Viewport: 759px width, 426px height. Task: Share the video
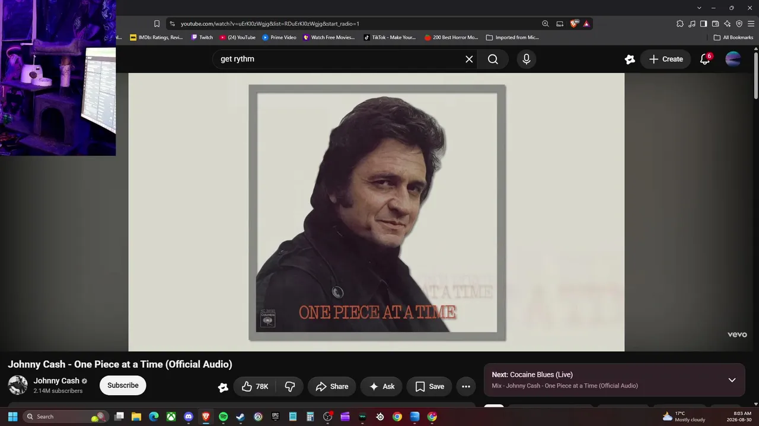(x=332, y=386)
